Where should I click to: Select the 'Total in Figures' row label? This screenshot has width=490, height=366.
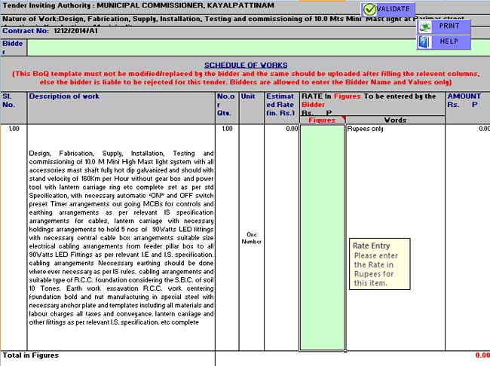coord(31,355)
